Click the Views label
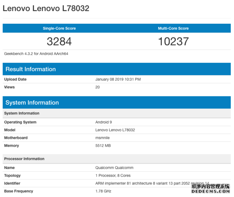The image size is (234, 197). [x=9, y=87]
